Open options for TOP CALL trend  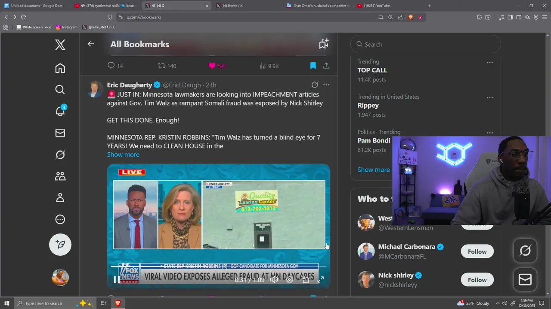click(490, 62)
